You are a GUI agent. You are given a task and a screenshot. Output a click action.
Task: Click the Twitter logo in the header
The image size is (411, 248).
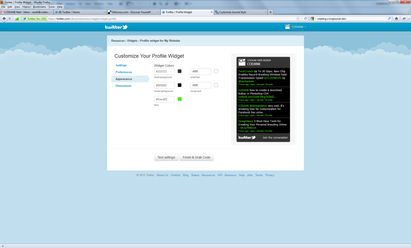(116, 27)
